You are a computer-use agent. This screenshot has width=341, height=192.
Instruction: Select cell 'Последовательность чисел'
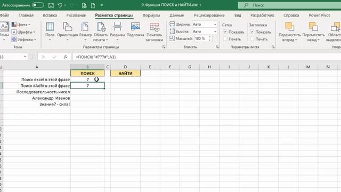click(37, 92)
